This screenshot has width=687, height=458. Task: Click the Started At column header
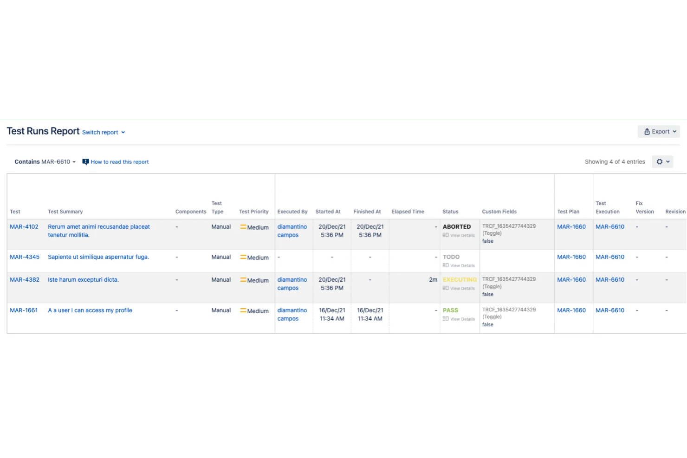[328, 211]
